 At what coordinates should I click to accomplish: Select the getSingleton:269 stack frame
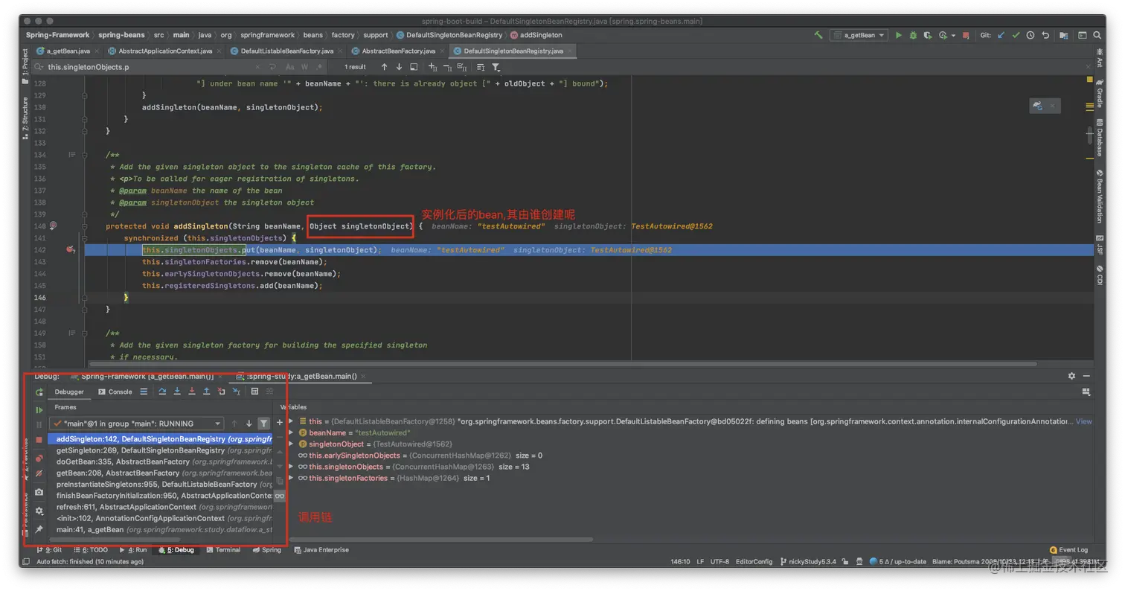click(160, 450)
